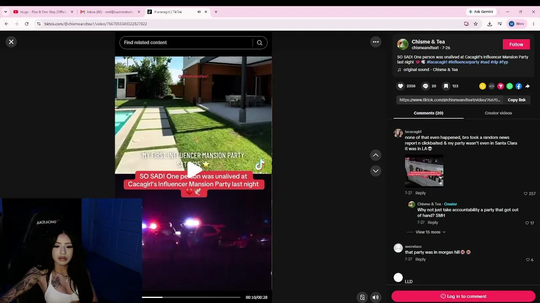The width and height of the screenshot is (540, 303).
Task: Copy the video link
Action: point(516,100)
